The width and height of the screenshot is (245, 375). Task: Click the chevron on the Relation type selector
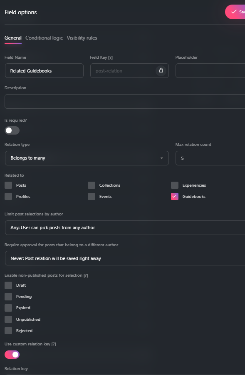click(x=162, y=158)
